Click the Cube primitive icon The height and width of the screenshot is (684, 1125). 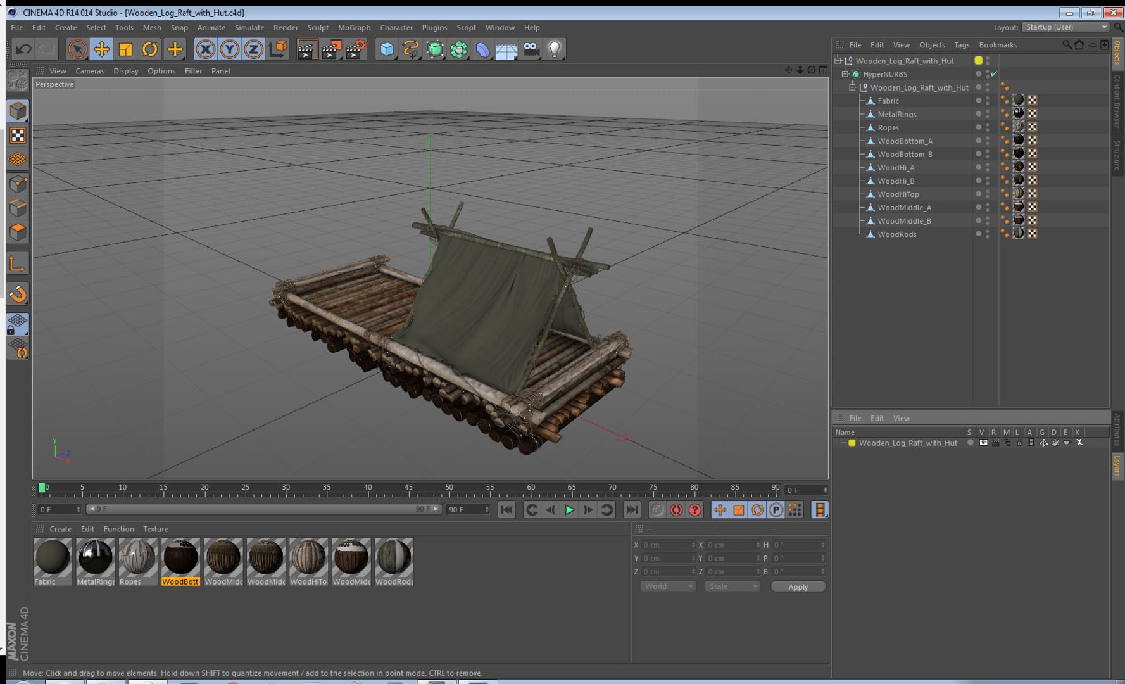[387, 49]
